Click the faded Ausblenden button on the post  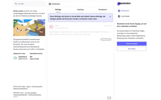(x=106, y=39)
